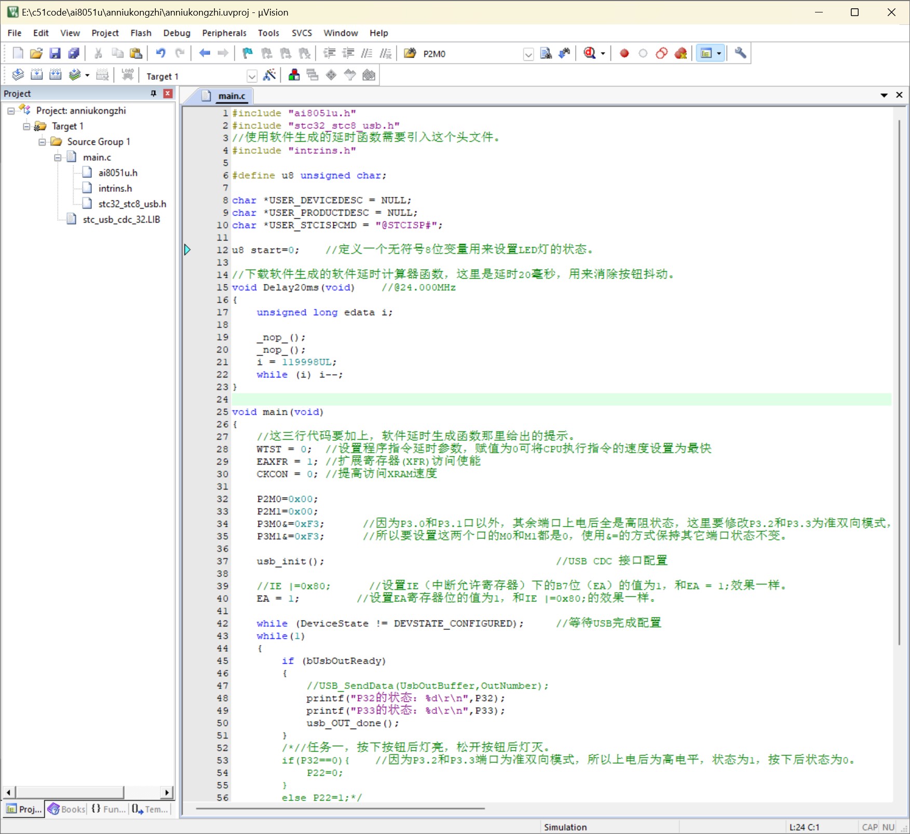This screenshot has height=834, width=910.
Task: Undo the last edit
Action: pos(161,53)
